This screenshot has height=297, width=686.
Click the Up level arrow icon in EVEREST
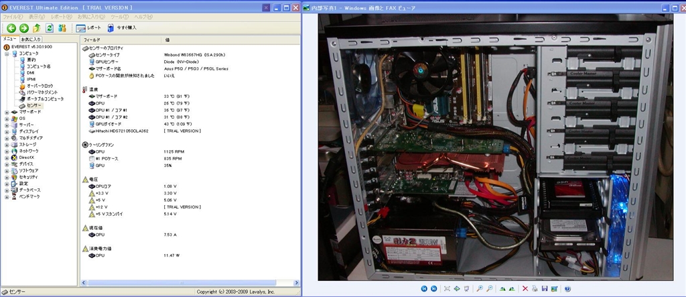click(37, 28)
